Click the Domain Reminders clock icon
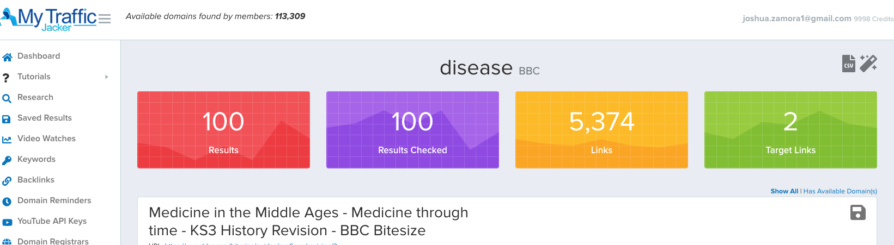This screenshot has height=245, width=894. point(7,202)
